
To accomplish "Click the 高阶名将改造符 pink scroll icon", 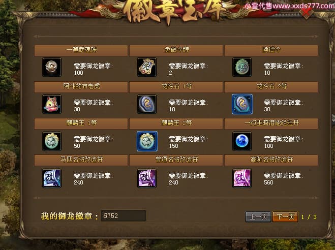I will click(242, 178).
